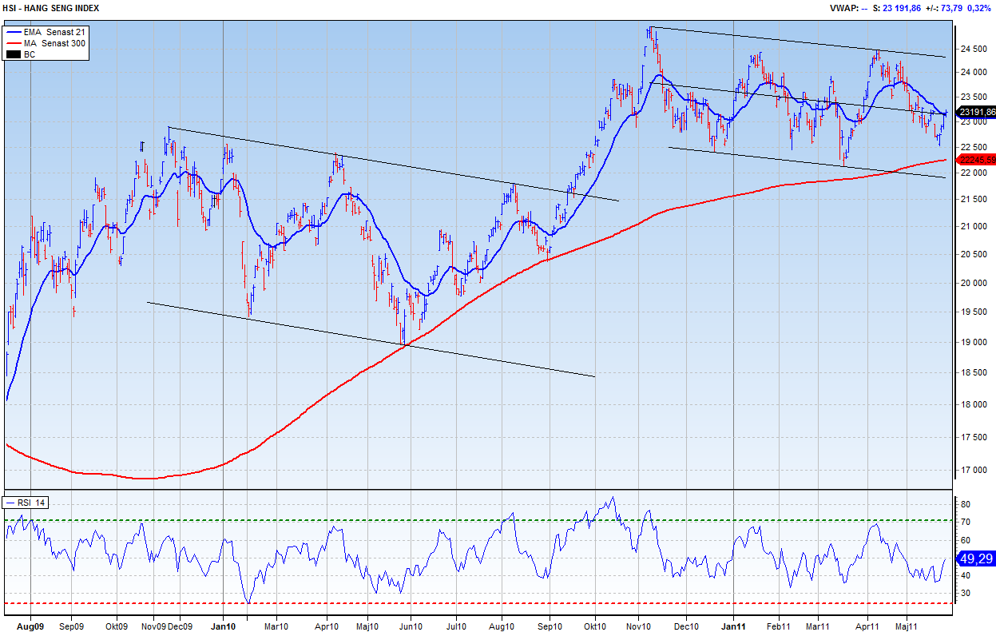Select the red 22245,59 moving average tag
The width and height of the screenshot is (996, 632).
click(976, 160)
